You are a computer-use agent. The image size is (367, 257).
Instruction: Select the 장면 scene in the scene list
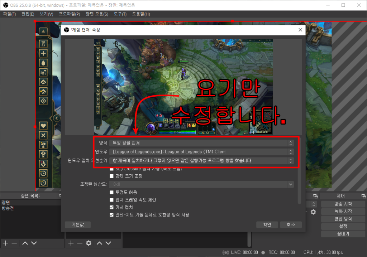coord(31,203)
